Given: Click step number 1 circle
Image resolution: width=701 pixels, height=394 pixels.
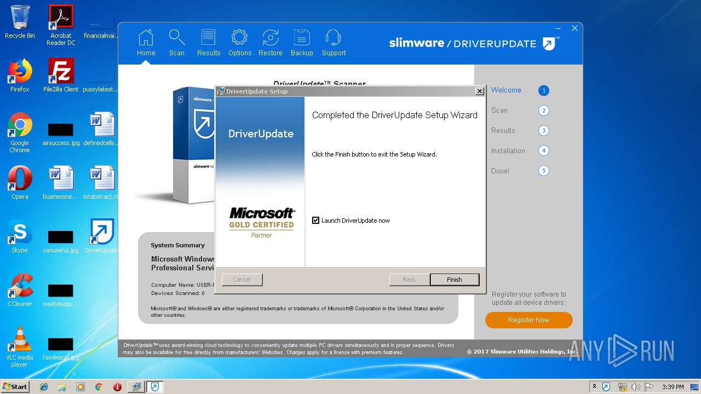Looking at the screenshot, I should pyautogui.click(x=543, y=91).
